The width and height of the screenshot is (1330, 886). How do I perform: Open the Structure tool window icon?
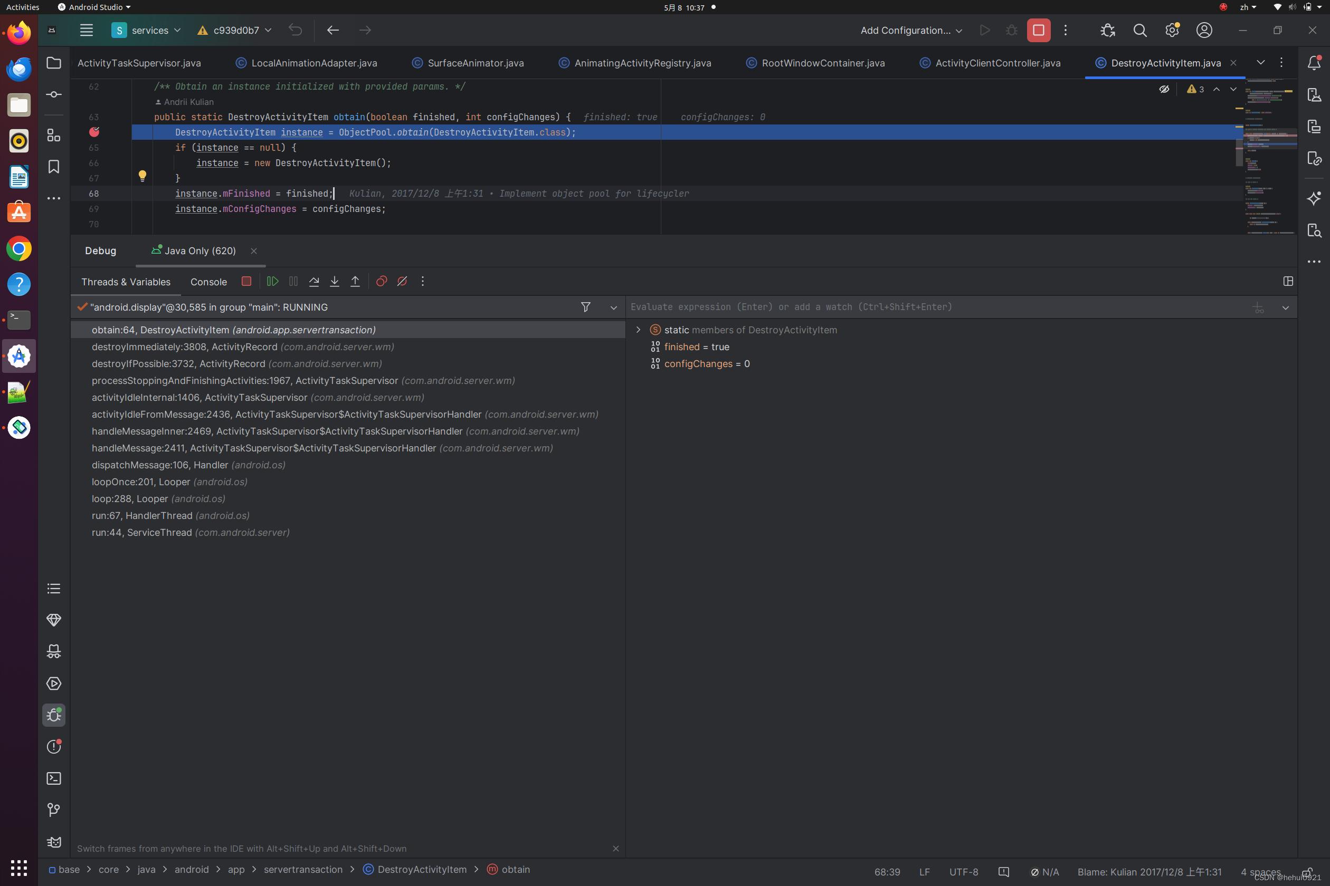pos(54,135)
